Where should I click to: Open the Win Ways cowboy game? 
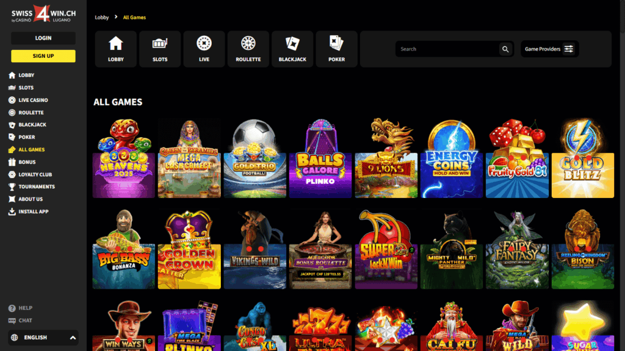pyautogui.click(x=123, y=326)
